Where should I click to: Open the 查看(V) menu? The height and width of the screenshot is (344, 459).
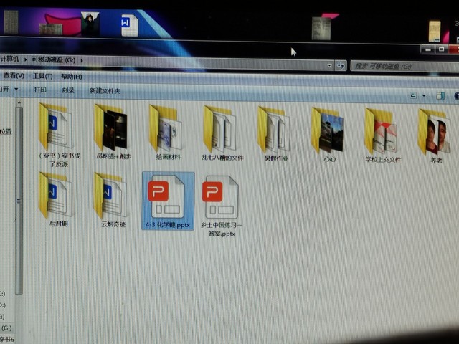pos(13,76)
